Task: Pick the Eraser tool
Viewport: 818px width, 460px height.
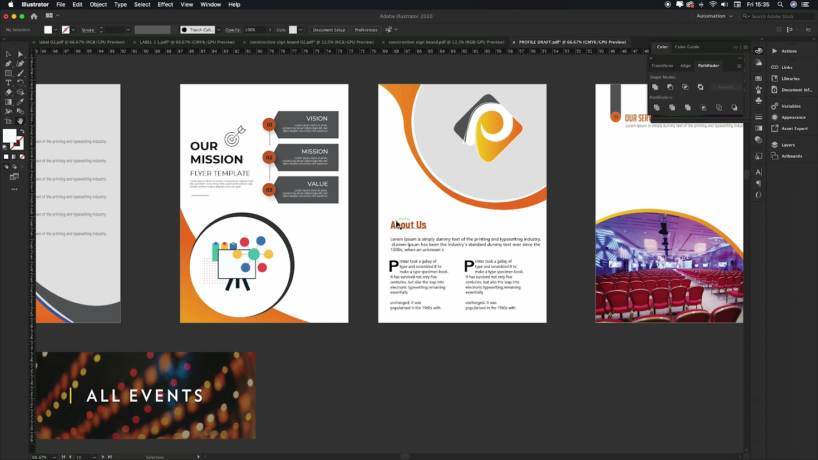Action: pos(8,92)
